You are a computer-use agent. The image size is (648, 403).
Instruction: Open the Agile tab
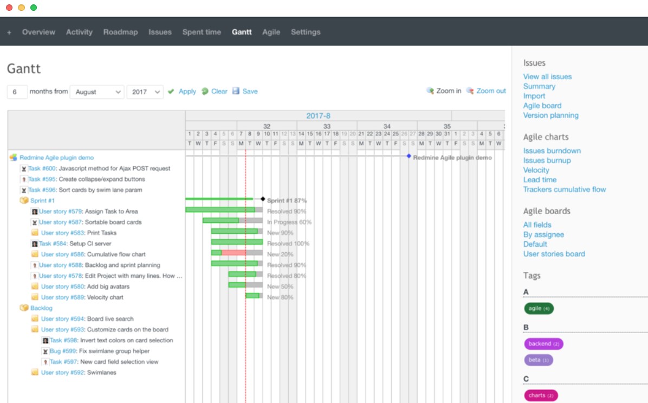pos(271,32)
